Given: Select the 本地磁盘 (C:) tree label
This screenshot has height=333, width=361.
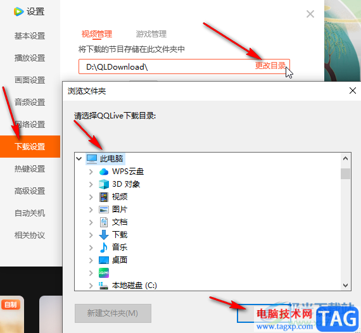Looking at the screenshot, I should (x=134, y=286).
